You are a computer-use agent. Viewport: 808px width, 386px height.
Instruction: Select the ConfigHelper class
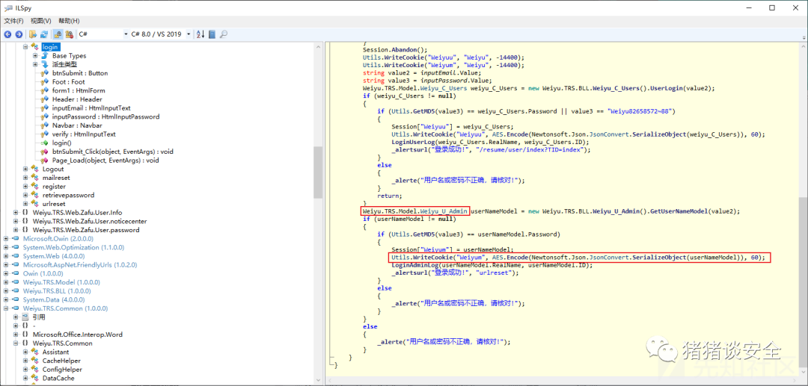62,370
